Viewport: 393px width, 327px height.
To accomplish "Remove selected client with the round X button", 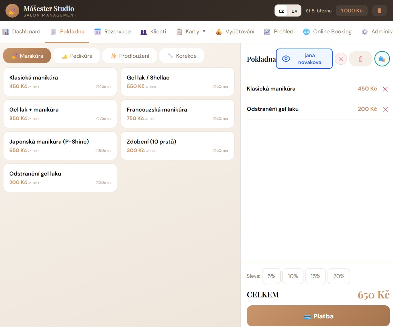I will coord(341,59).
